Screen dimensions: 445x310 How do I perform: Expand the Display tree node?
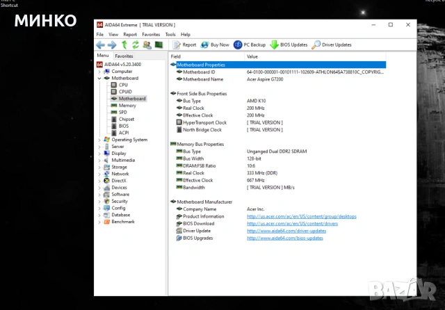tap(99, 154)
